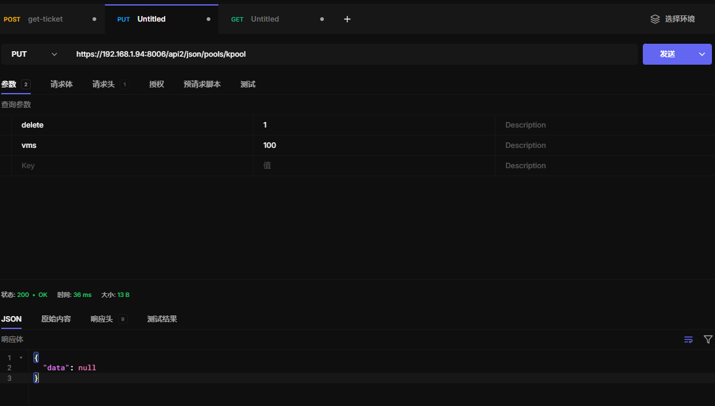
Task: Click the request URL input field
Action: [x=352, y=54]
